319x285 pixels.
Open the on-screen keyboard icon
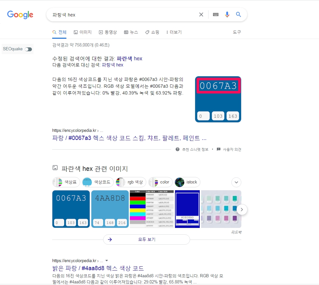[x=216, y=15]
